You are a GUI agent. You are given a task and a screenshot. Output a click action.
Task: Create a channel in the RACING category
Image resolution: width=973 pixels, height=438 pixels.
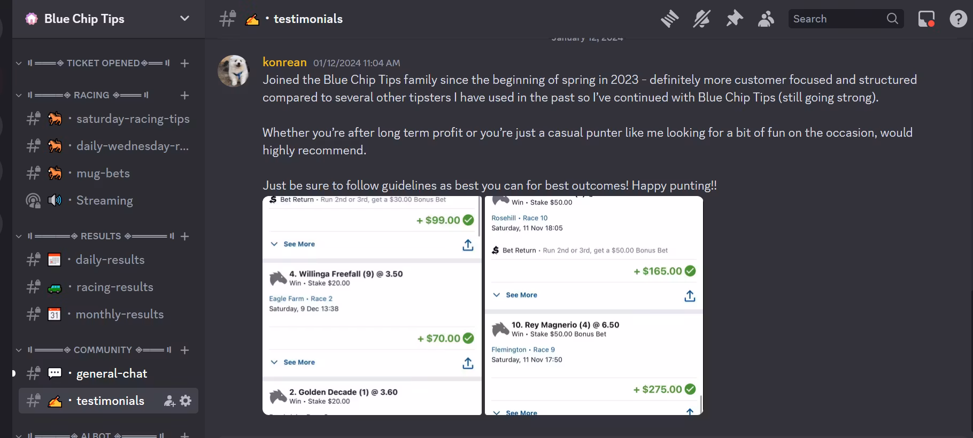pos(185,96)
